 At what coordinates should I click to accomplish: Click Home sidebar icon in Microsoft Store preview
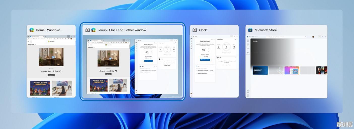click(x=248, y=41)
